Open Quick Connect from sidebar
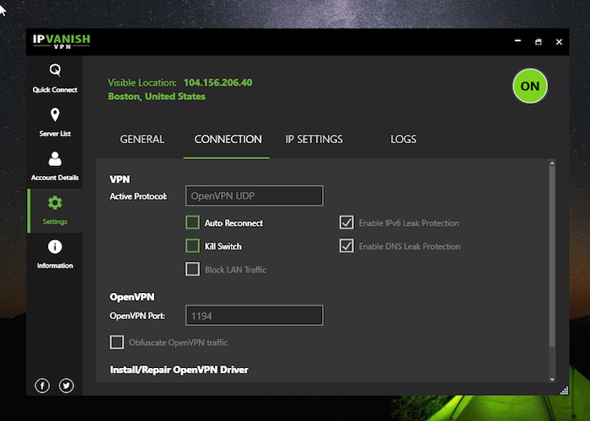The width and height of the screenshot is (590, 421). click(x=55, y=78)
